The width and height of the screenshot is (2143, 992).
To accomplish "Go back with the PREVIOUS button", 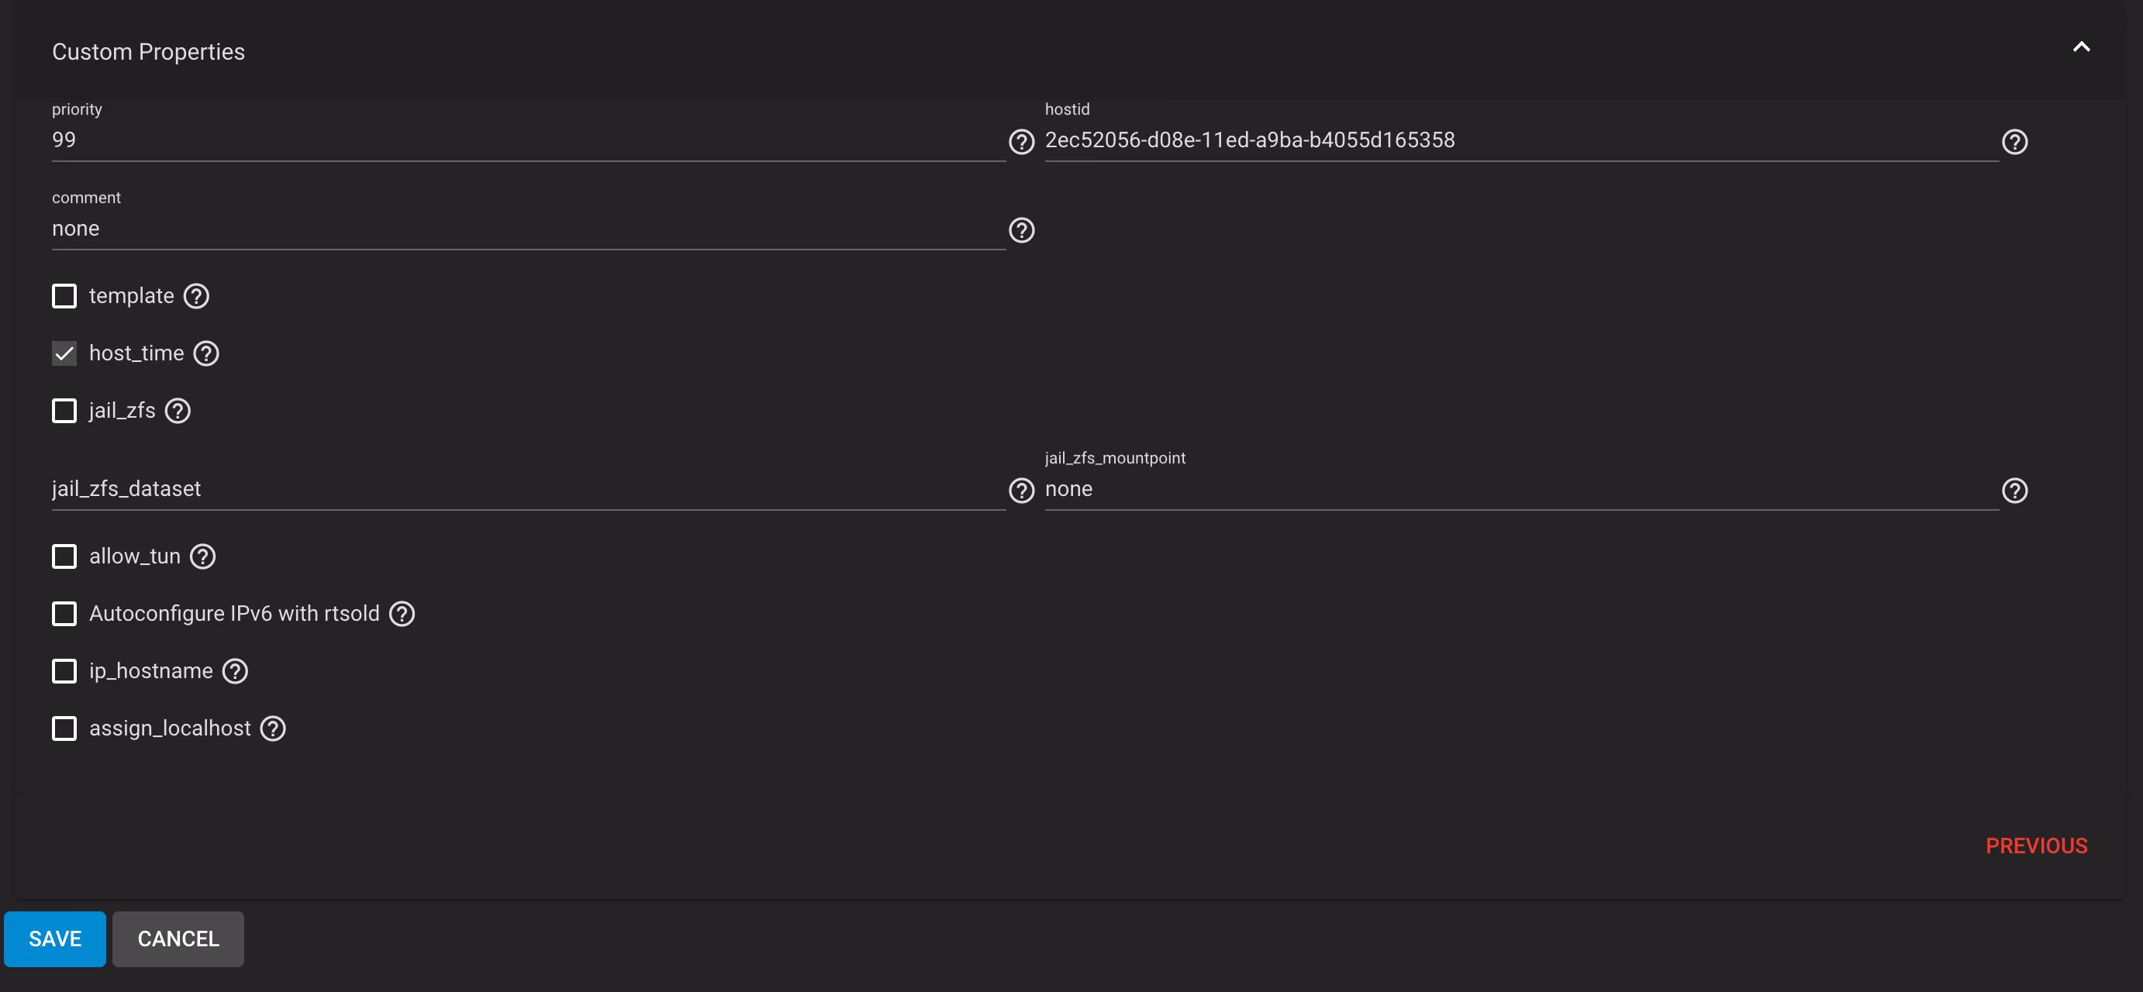I will click(x=2036, y=846).
